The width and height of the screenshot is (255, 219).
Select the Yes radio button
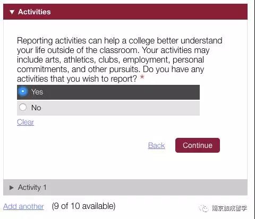point(23,91)
